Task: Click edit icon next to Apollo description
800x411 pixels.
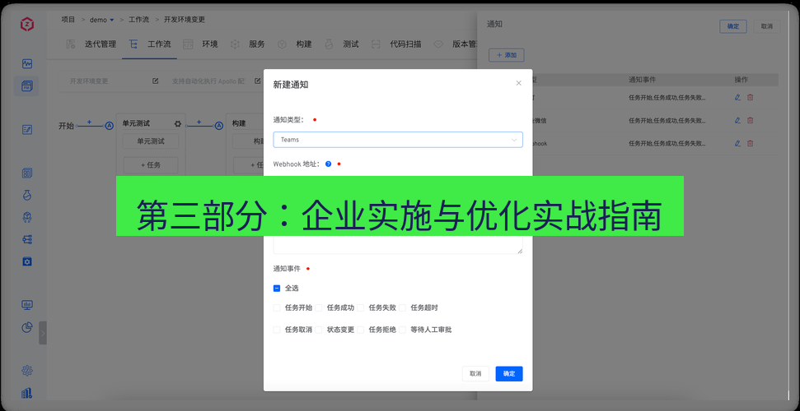Action: (x=258, y=81)
